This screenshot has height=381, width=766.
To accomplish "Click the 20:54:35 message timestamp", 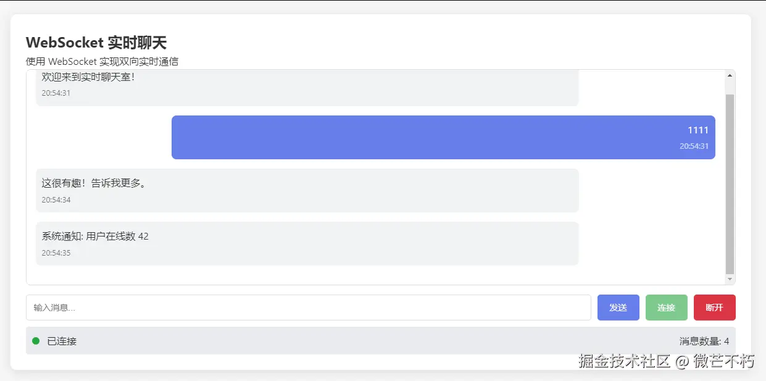I will click(x=56, y=253).
